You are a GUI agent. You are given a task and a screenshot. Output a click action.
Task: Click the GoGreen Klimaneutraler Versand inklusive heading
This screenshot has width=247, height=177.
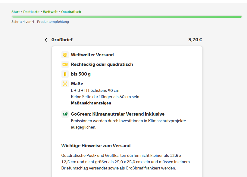(x=117, y=114)
